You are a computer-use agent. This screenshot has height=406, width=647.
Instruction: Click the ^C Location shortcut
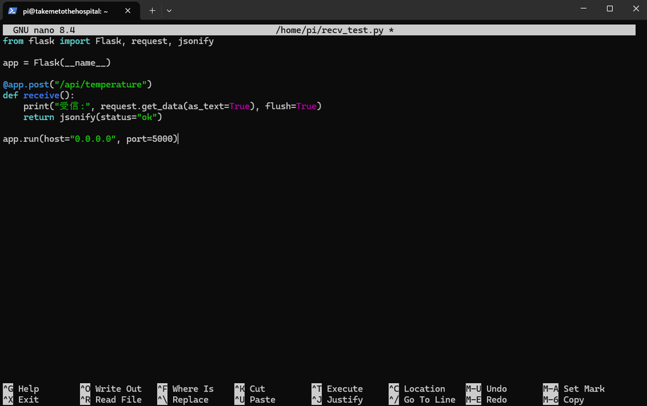click(417, 389)
